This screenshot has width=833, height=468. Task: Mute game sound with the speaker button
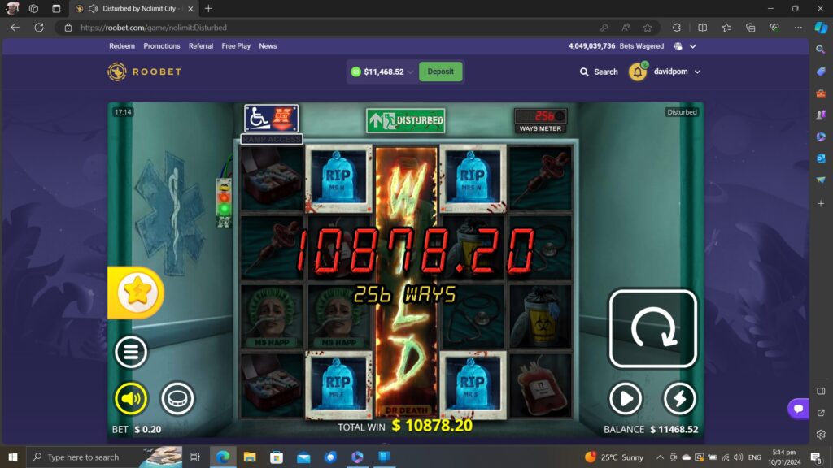(131, 398)
